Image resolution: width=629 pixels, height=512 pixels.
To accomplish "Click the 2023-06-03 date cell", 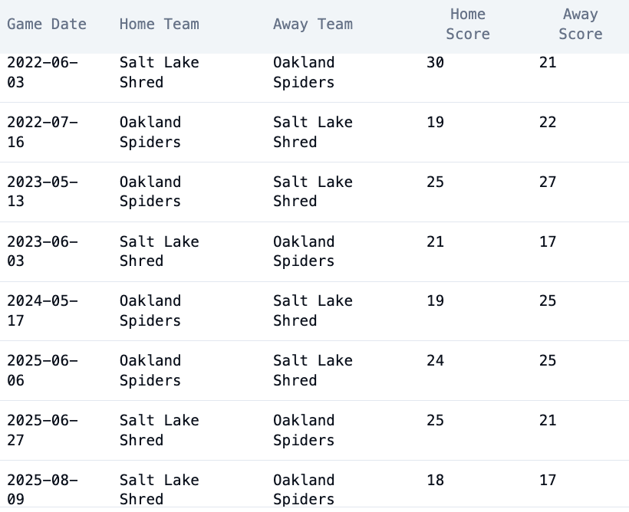I will coord(42,251).
